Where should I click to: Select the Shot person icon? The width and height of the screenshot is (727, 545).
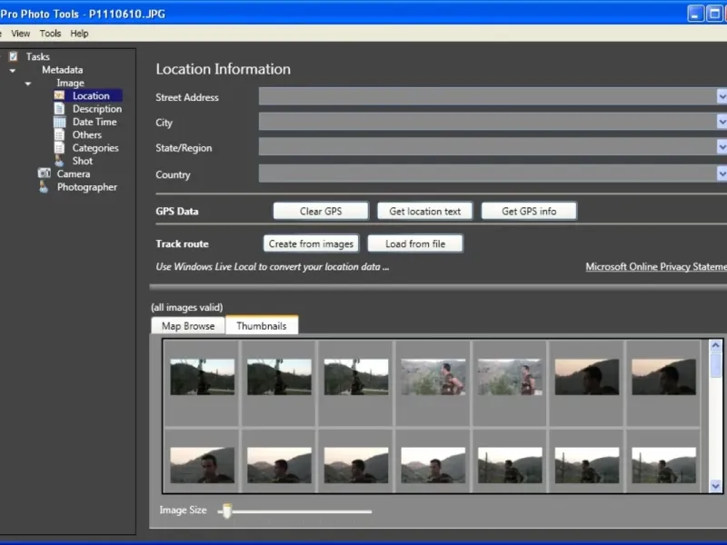(x=59, y=161)
